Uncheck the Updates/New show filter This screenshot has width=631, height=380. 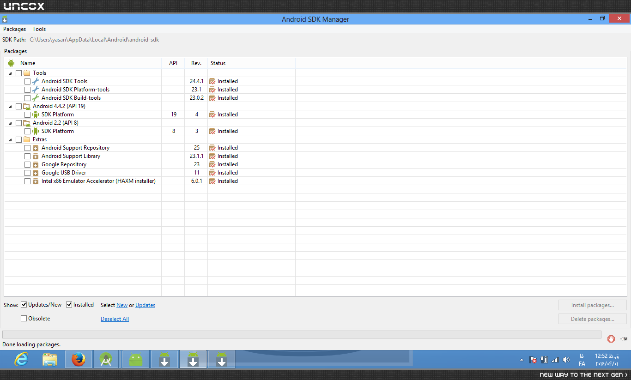pyautogui.click(x=24, y=305)
